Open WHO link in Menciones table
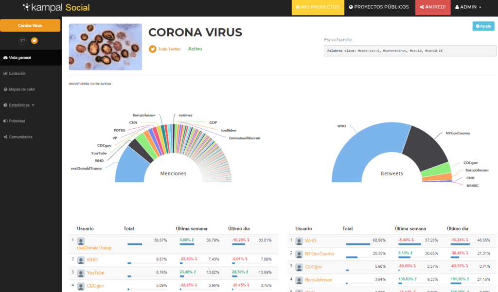 92,259
